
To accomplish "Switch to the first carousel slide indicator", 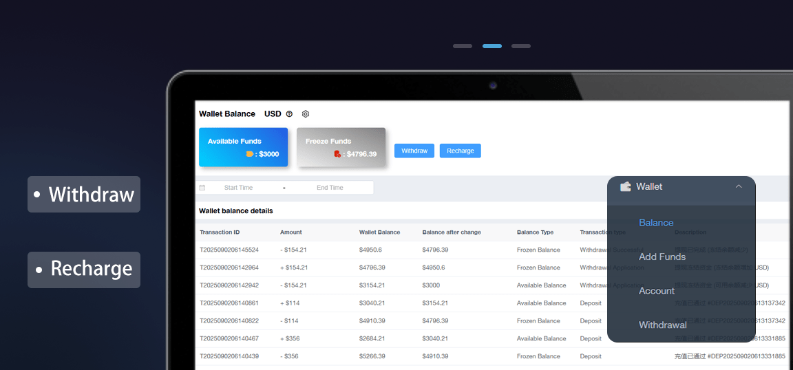I will pos(463,46).
